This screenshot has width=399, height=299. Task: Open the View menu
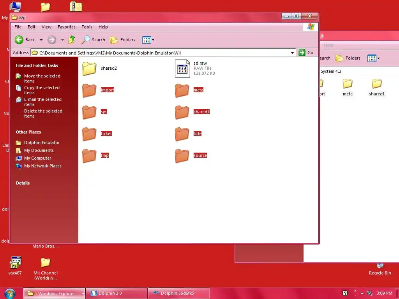click(x=47, y=27)
